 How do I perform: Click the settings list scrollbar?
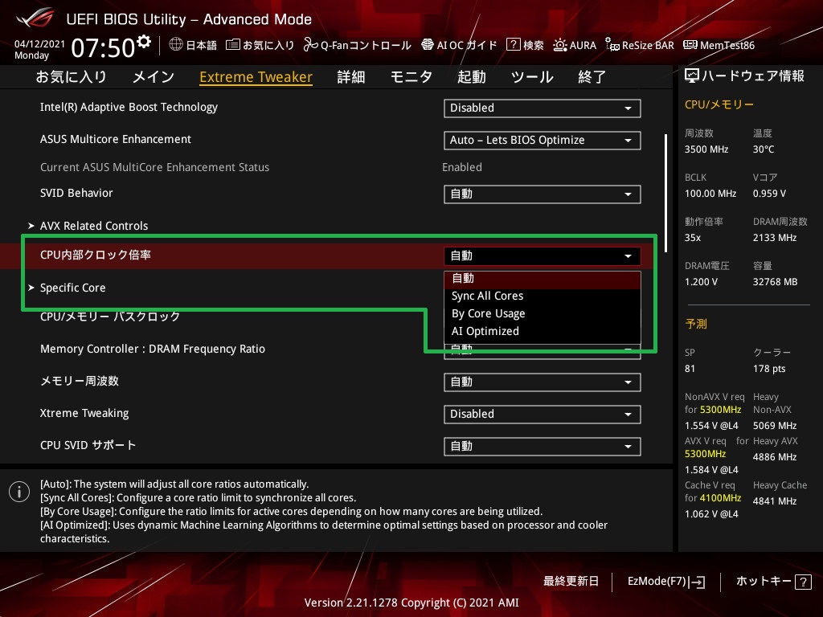tap(665, 193)
